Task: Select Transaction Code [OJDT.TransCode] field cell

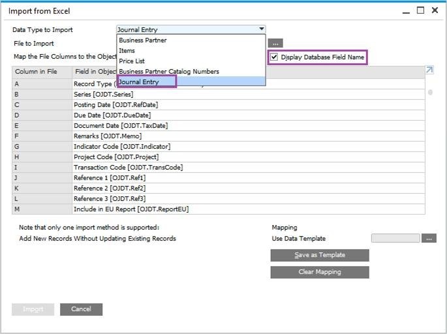Action: click(x=249, y=167)
